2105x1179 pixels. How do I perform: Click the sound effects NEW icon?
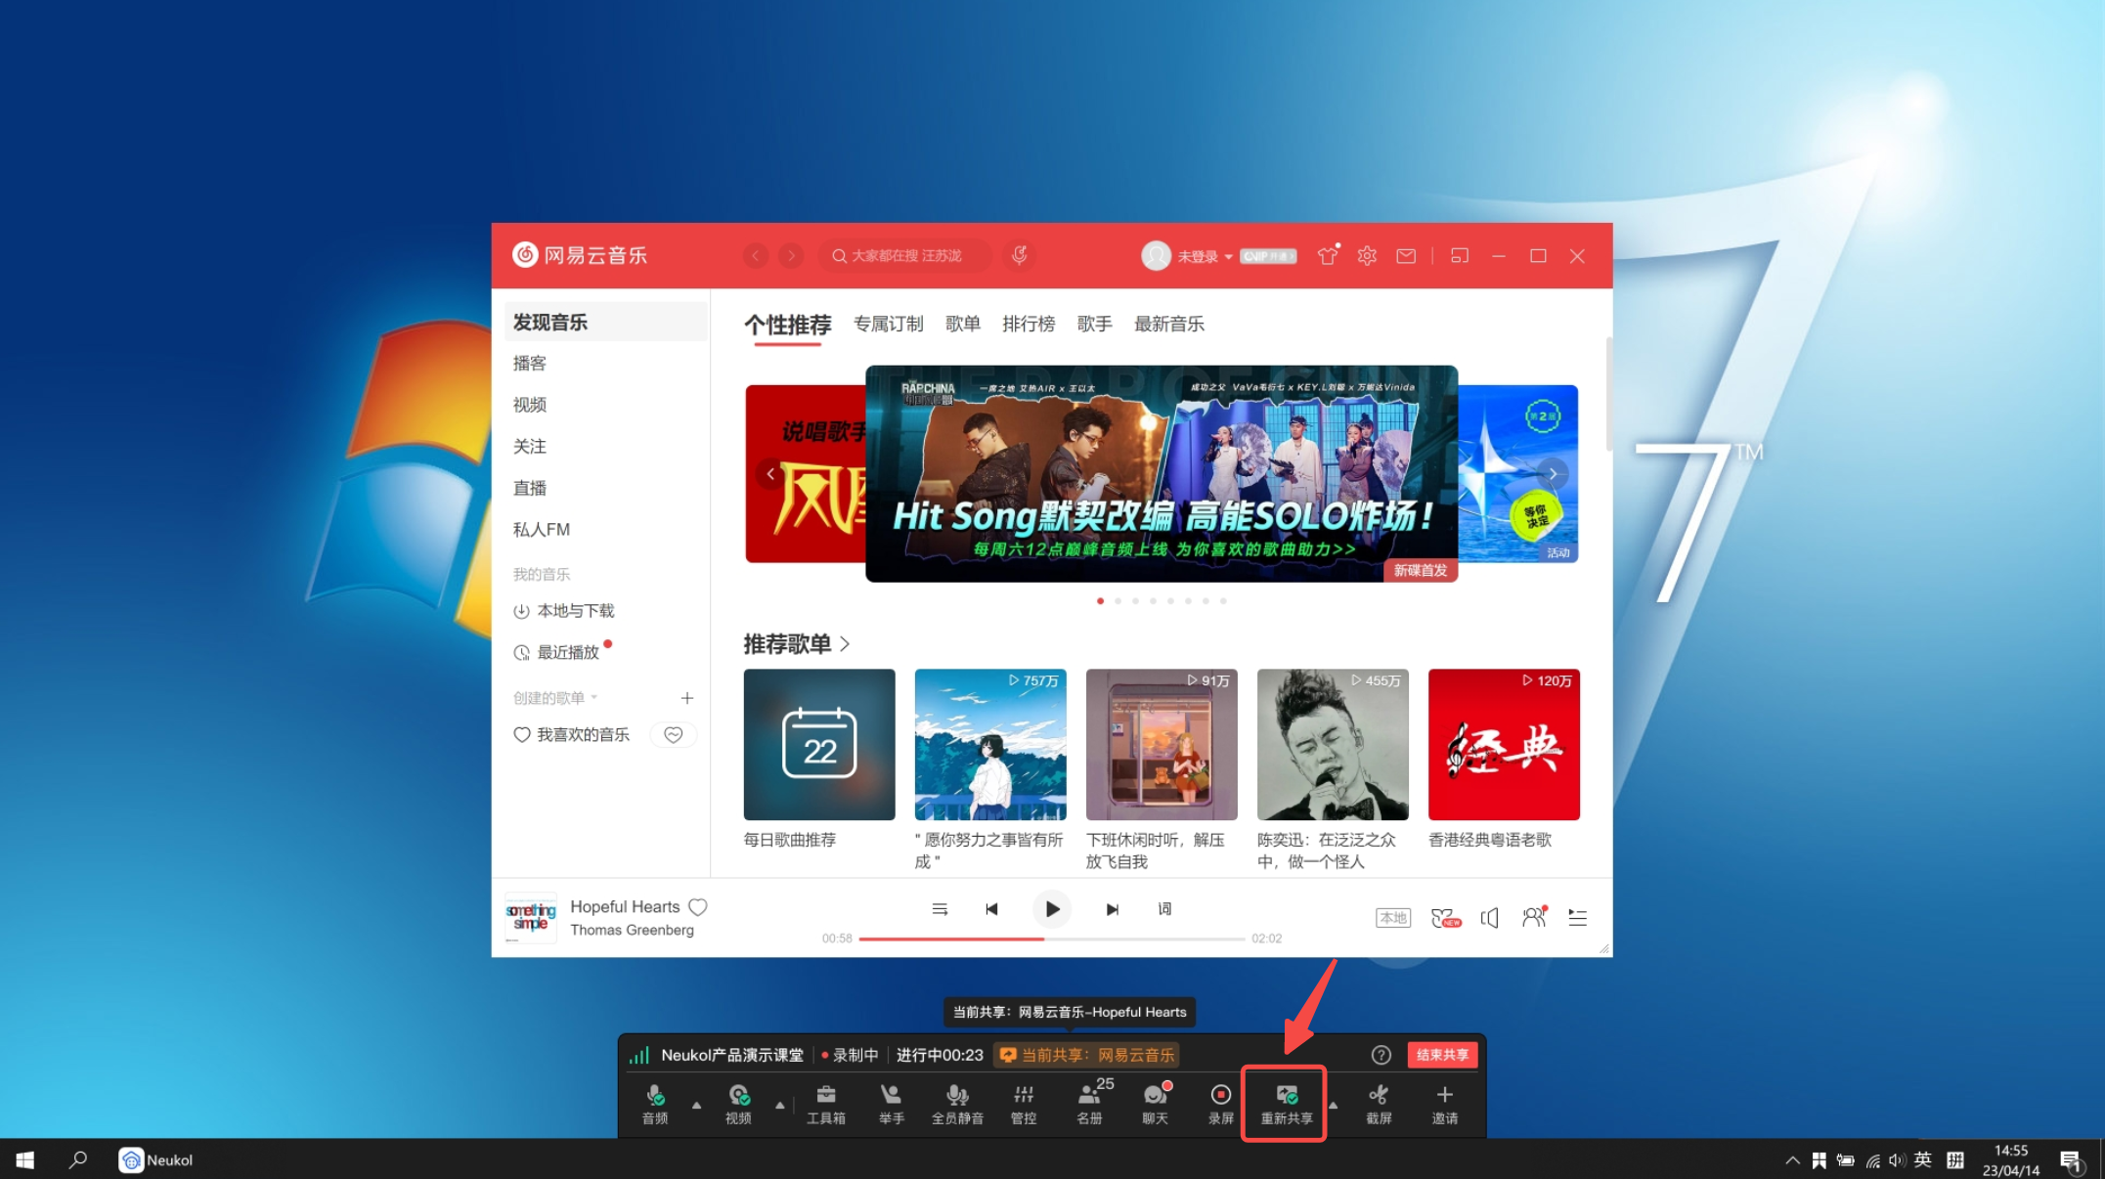(1444, 917)
